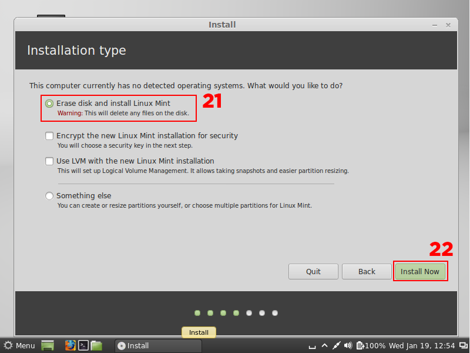Click the Show Desktop button in the taskbar

click(47, 345)
